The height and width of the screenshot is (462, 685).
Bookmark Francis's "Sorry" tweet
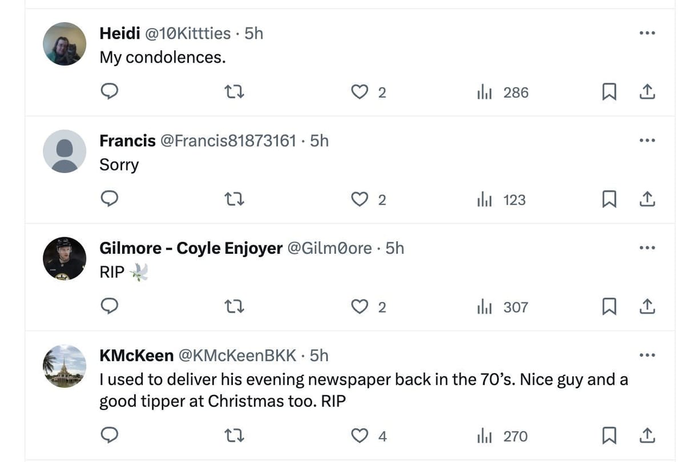tap(609, 200)
